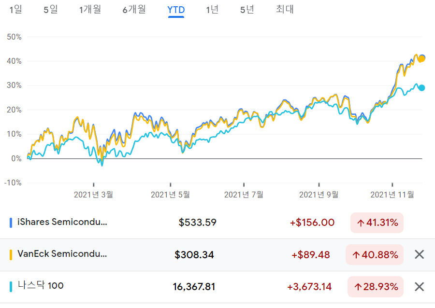Open the iShares Semiconductor row name

[x=62, y=222]
